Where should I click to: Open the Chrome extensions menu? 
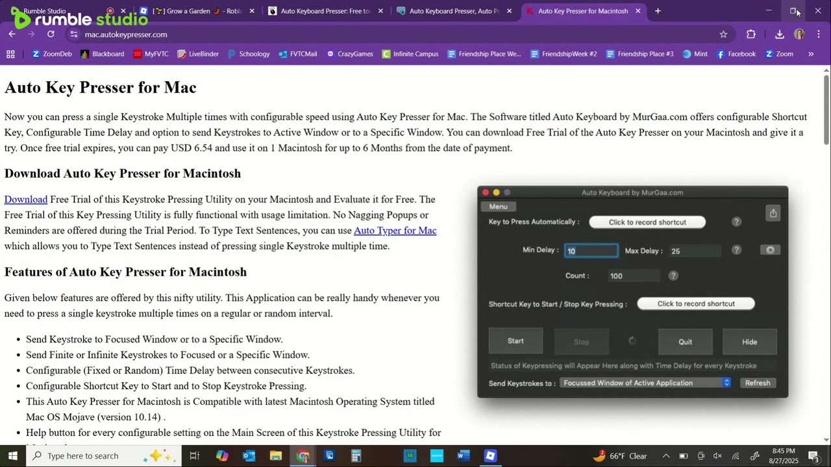coord(751,34)
